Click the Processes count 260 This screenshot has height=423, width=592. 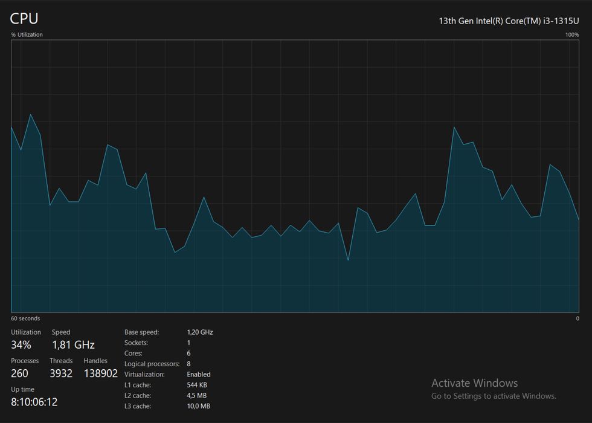point(19,373)
